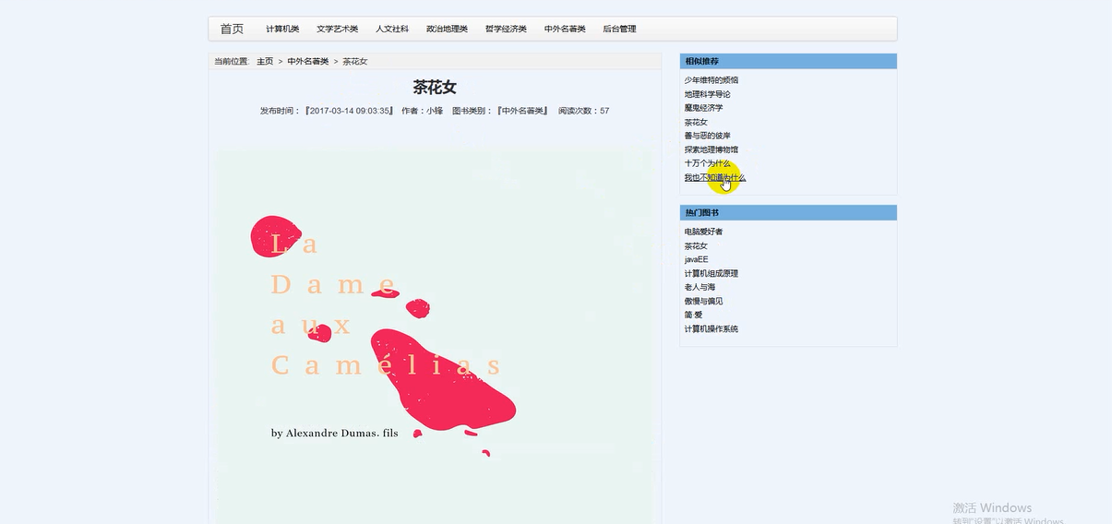Open the 地理科学导论 recommendation link
Image resolution: width=1112 pixels, height=524 pixels.
707,94
